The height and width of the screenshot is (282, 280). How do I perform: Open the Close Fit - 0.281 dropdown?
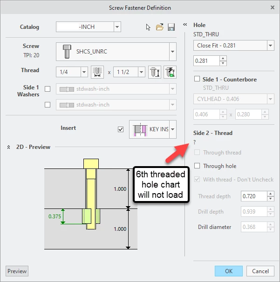pyautogui.click(x=271, y=46)
